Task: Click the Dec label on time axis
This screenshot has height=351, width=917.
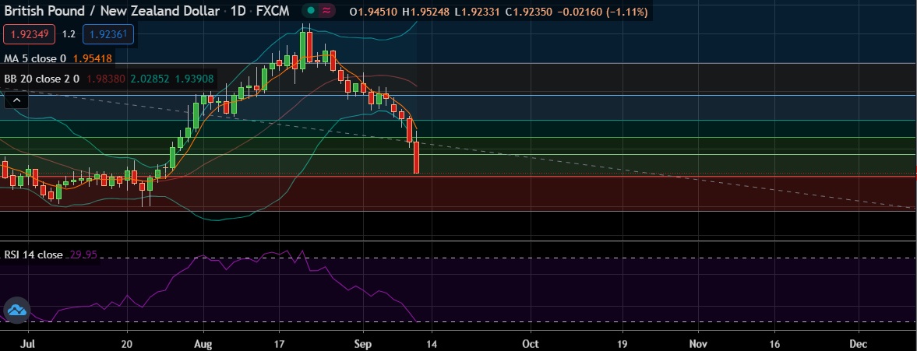Action: tap(858, 343)
